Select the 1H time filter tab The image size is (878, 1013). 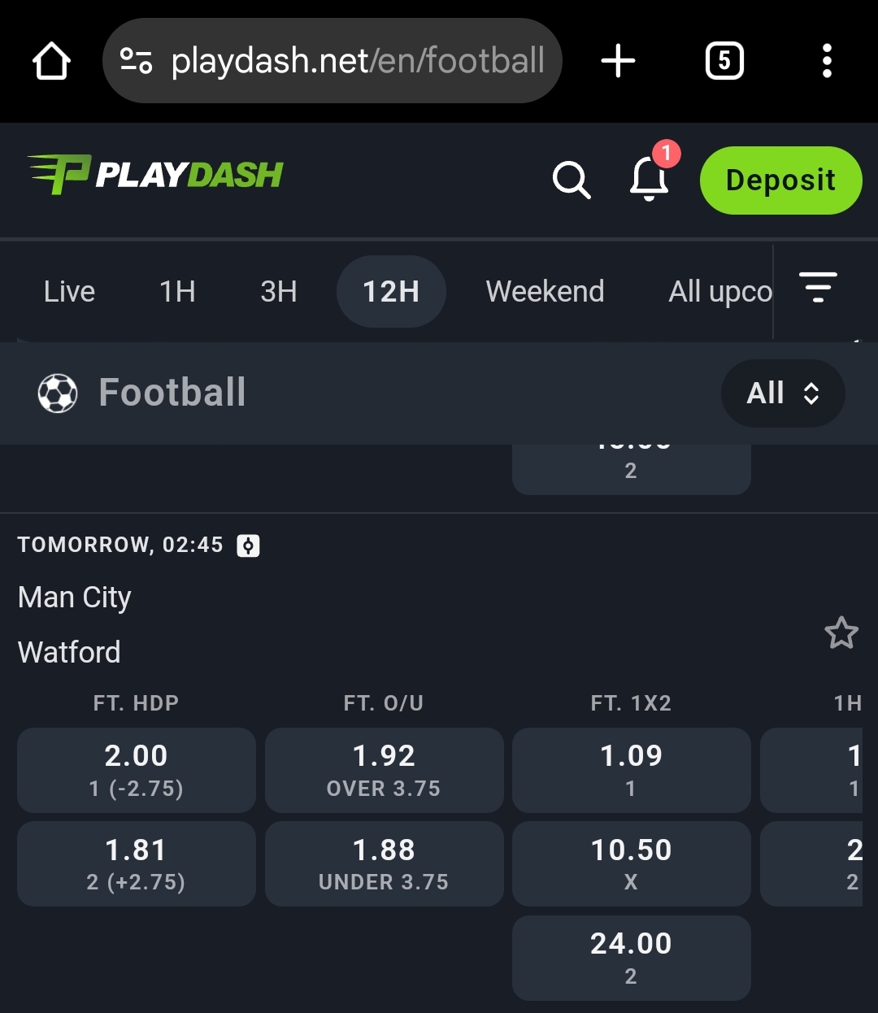[177, 292]
